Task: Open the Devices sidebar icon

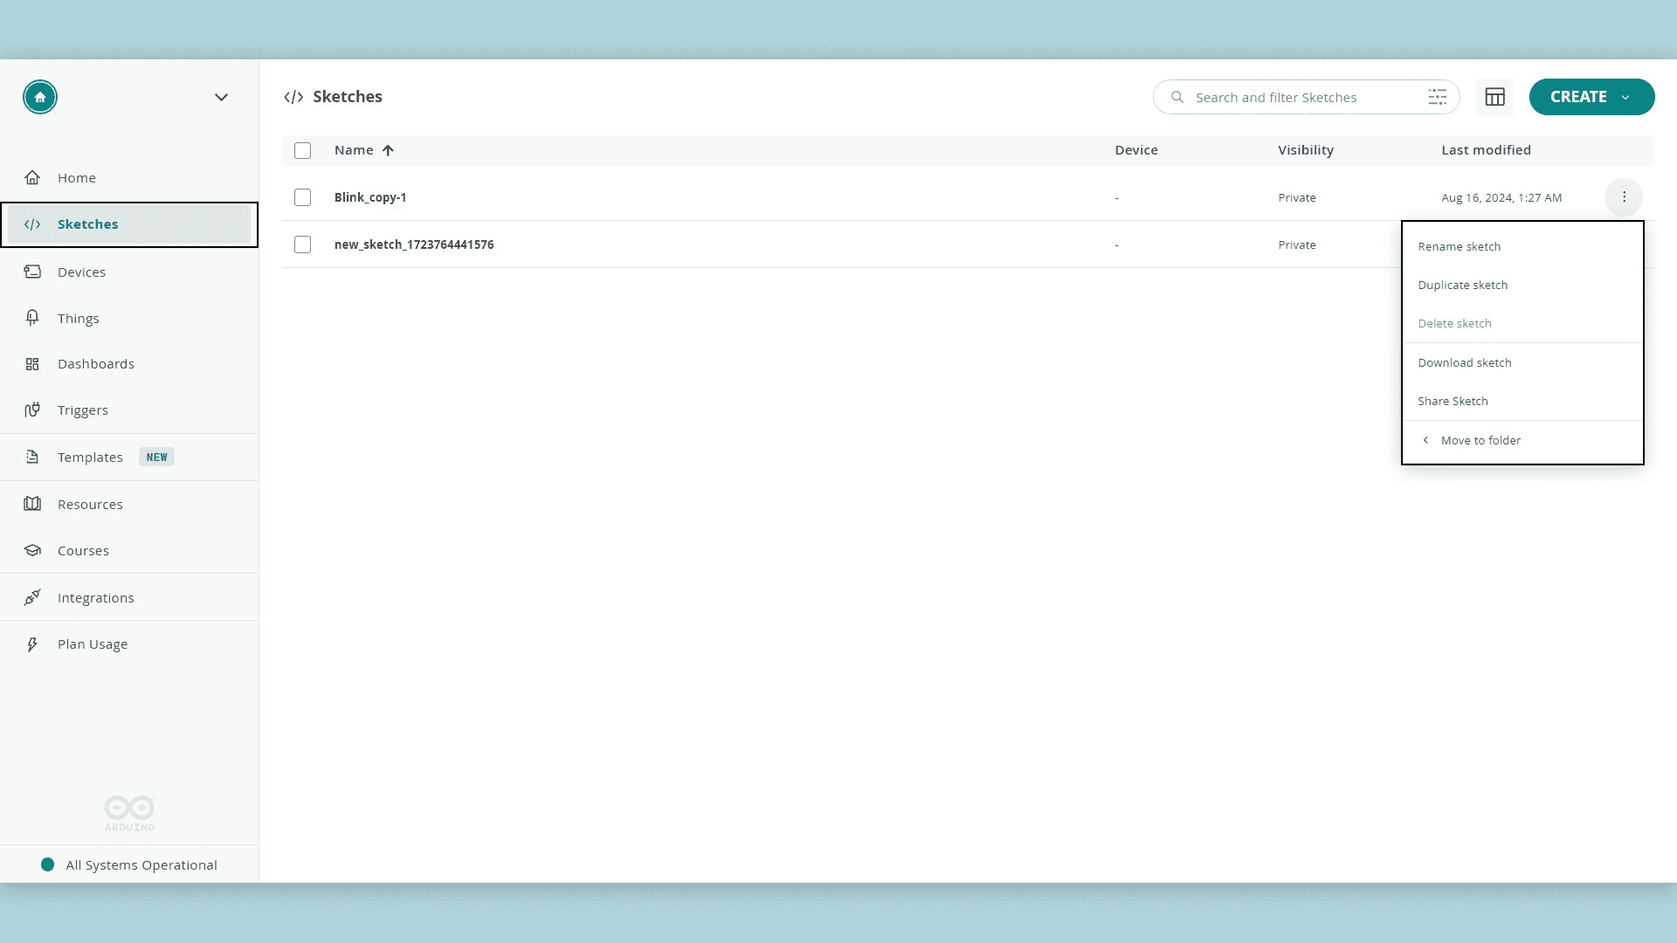Action: click(32, 272)
